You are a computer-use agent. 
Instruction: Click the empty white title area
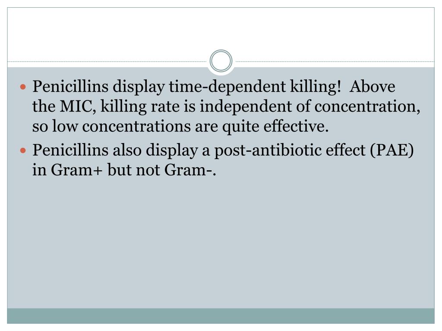[221, 30]
